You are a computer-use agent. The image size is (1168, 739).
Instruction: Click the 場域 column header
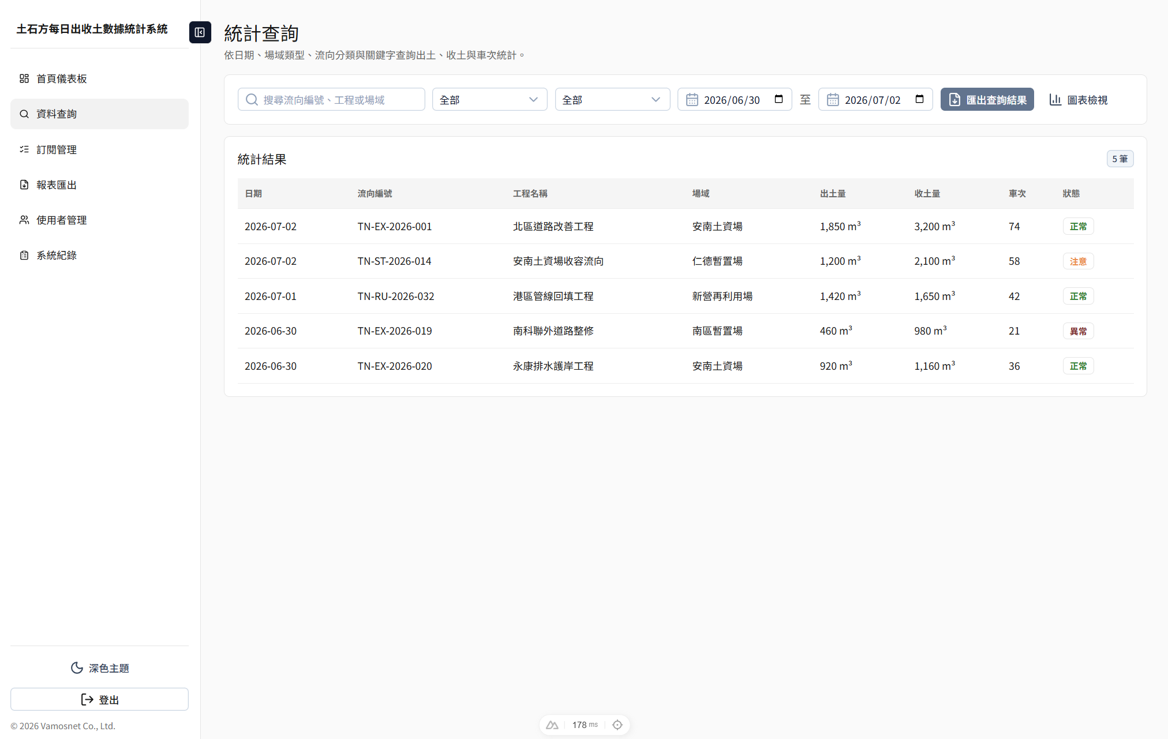(x=701, y=194)
